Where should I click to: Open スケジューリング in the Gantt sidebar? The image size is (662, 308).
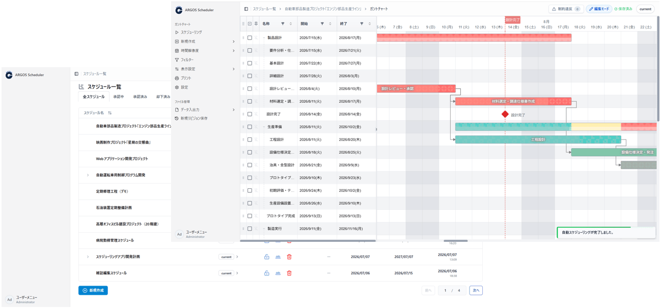pyautogui.click(x=191, y=32)
